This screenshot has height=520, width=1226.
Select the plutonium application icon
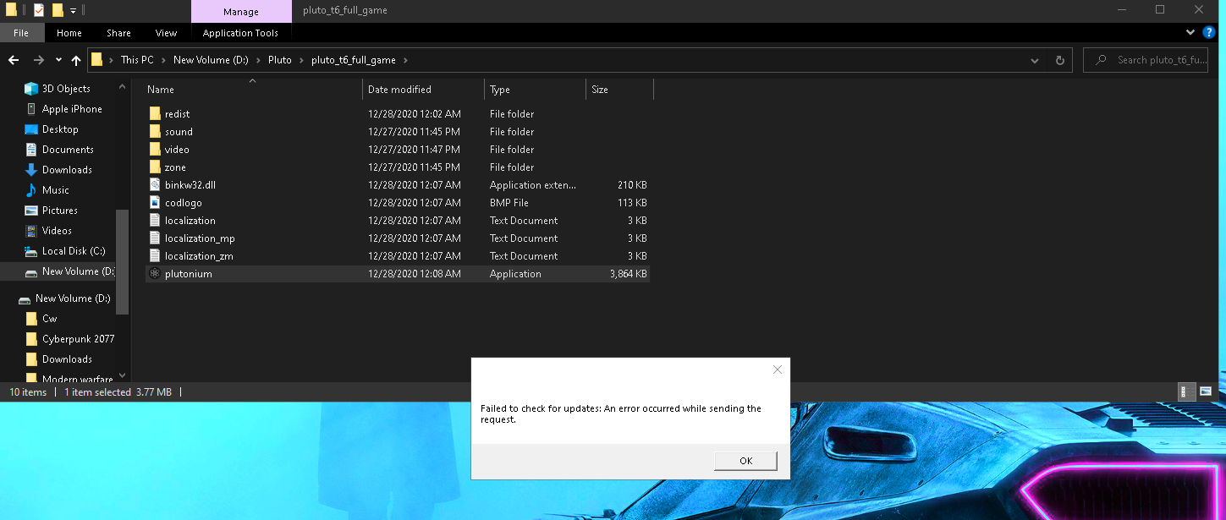pyautogui.click(x=155, y=274)
